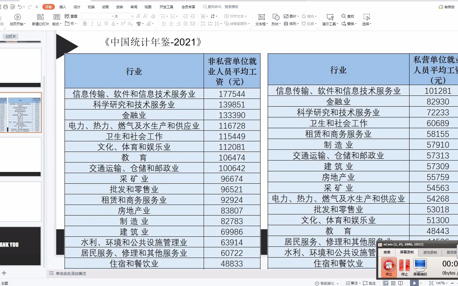Click the Print icon in quick access bar
Image resolution: width=458 pixels, height=286 pixels.
click(x=5, y=7)
